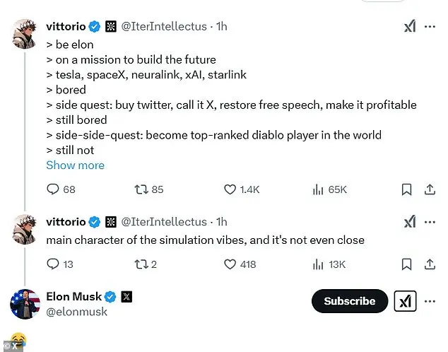Share the first vittorio post
448x352 pixels.
[x=429, y=189]
